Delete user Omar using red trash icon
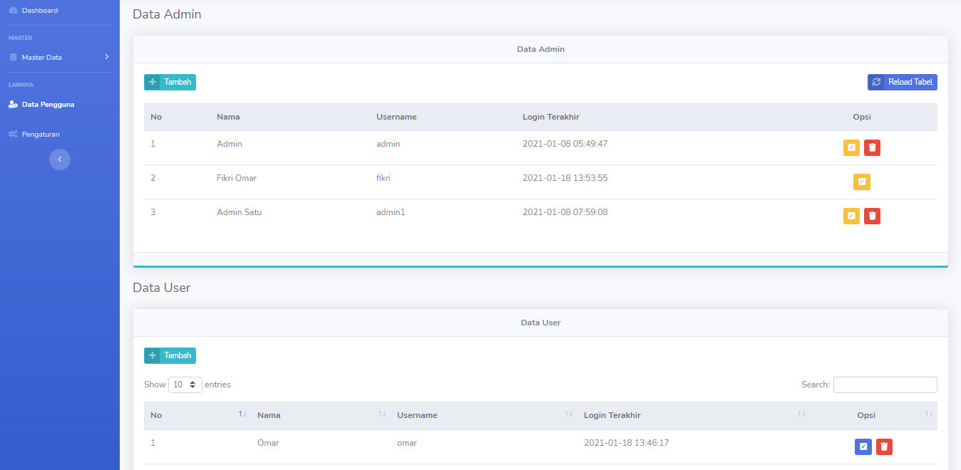 tap(884, 446)
